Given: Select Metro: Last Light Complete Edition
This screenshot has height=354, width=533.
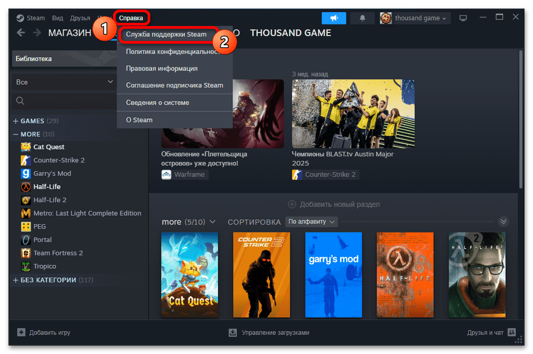Looking at the screenshot, I should tap(87, 213).
